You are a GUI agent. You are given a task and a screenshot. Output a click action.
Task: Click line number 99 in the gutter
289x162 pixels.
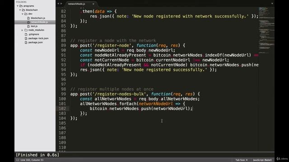63,94
